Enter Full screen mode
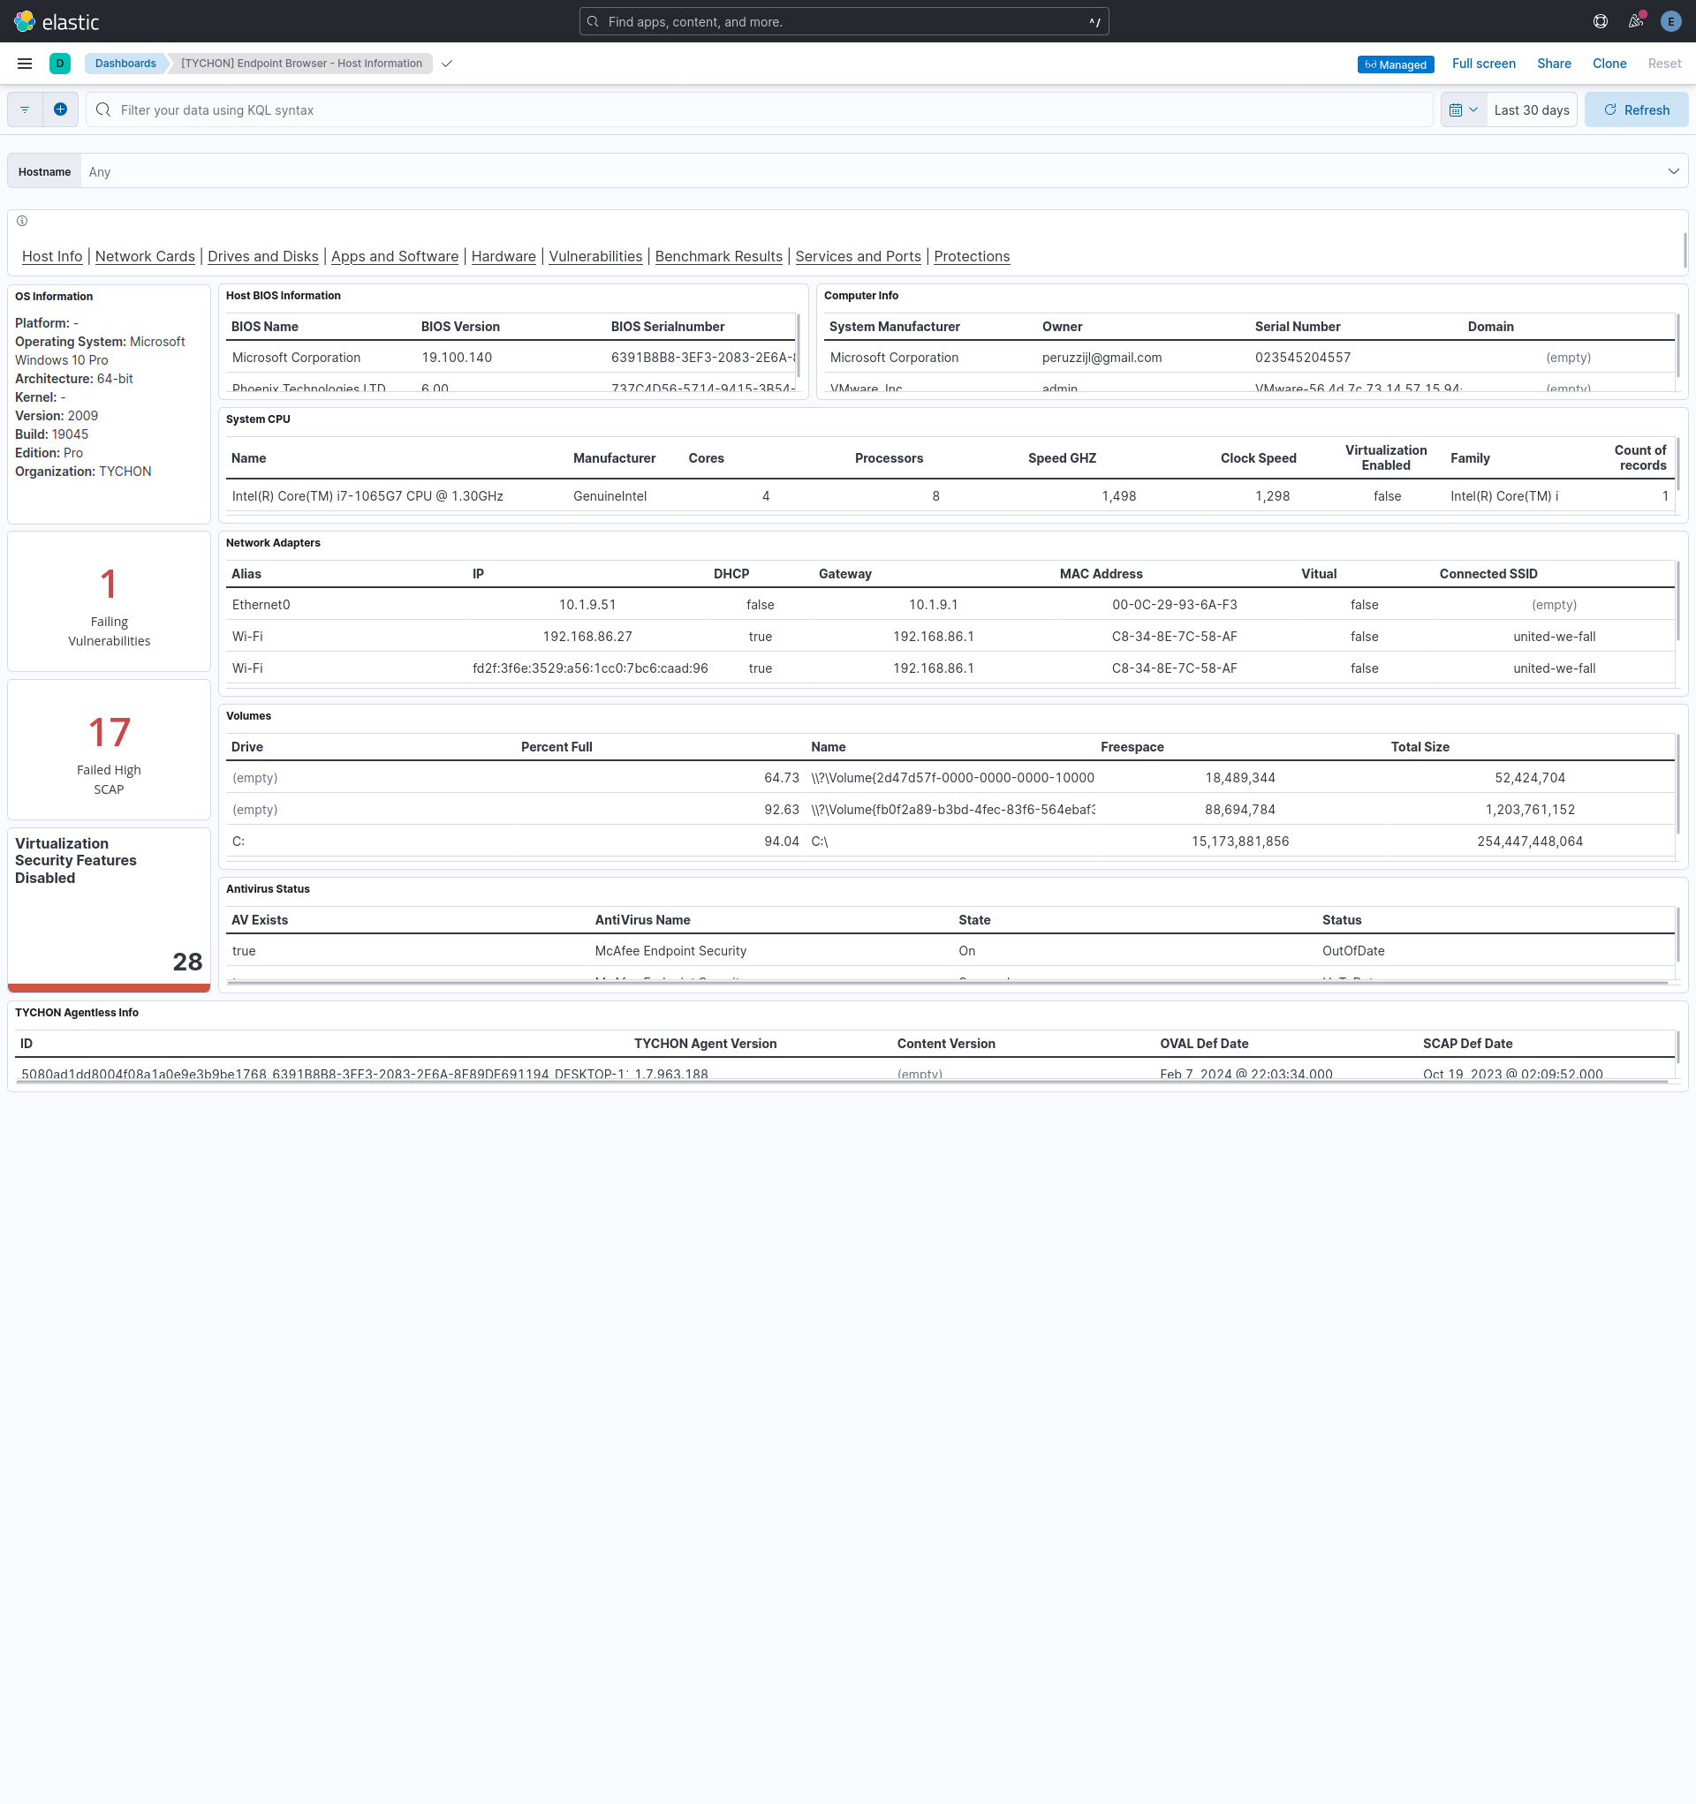Viewport: 1696px width, 1804px height. click(x=1483, y=64)
